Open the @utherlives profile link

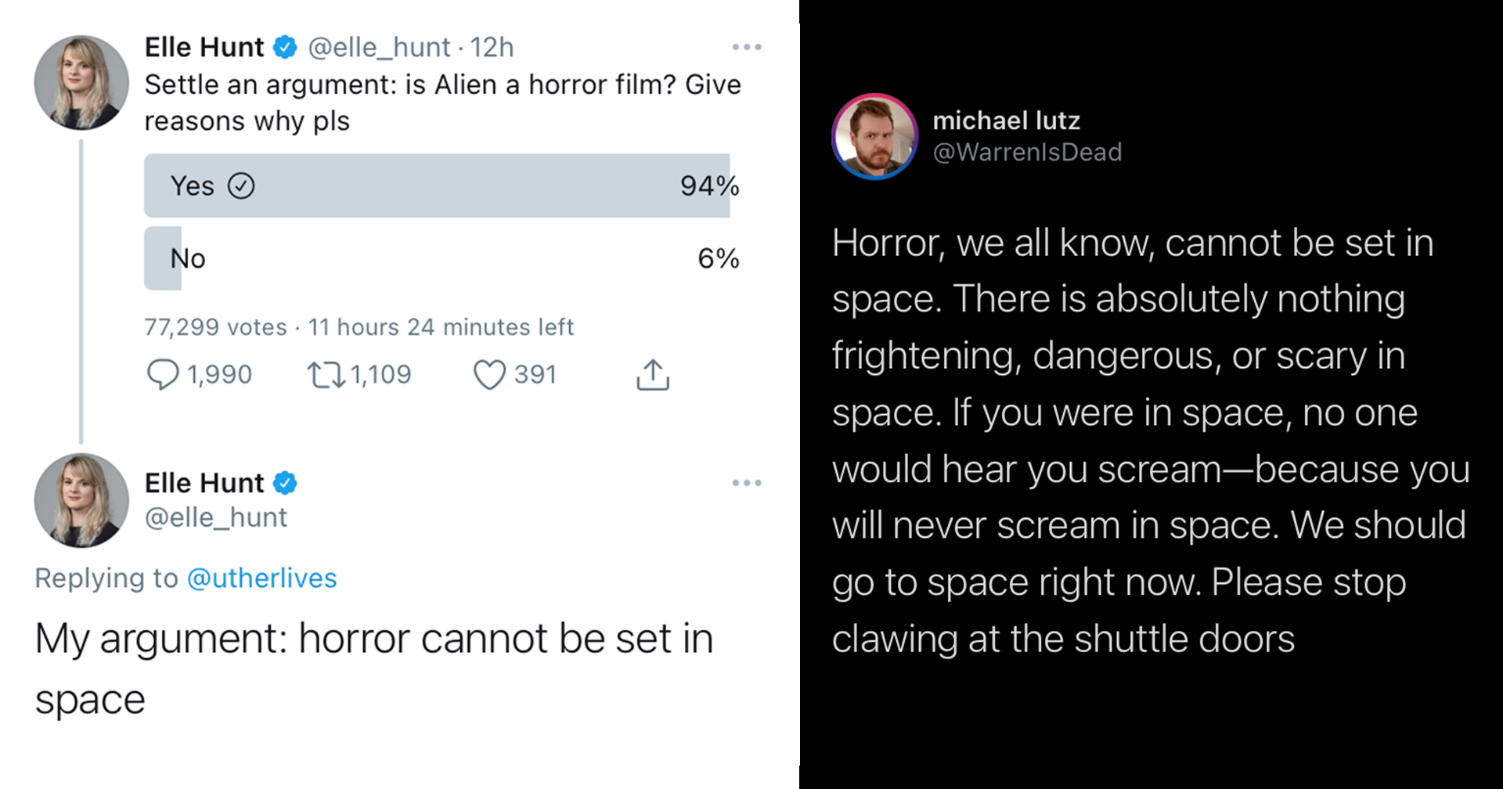(x=261, y=578)
